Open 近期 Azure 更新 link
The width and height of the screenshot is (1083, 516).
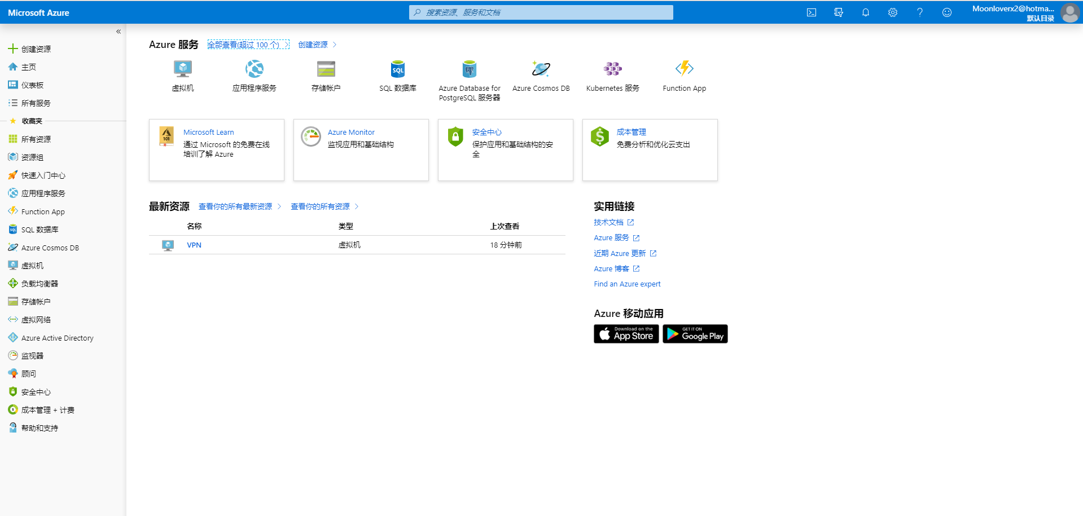(x=625, y=253)
